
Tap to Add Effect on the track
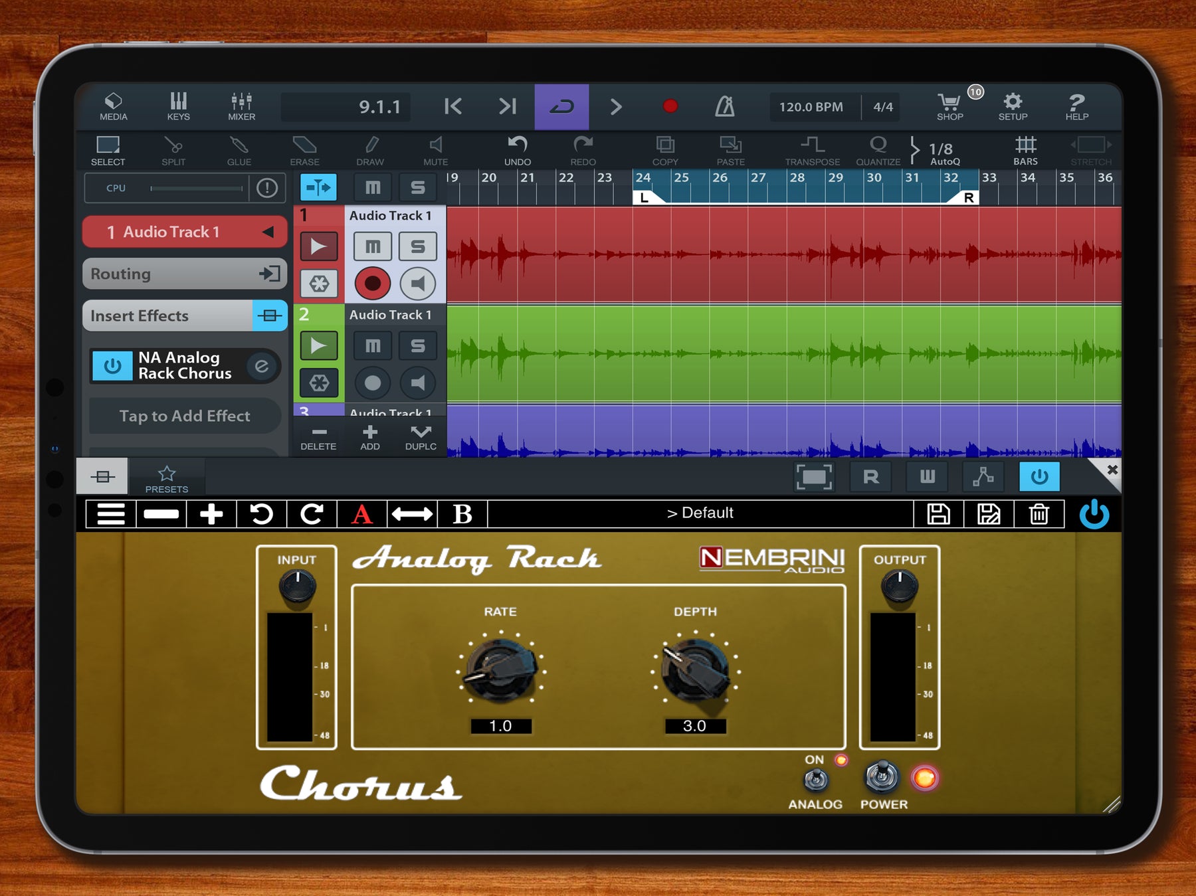184,416
